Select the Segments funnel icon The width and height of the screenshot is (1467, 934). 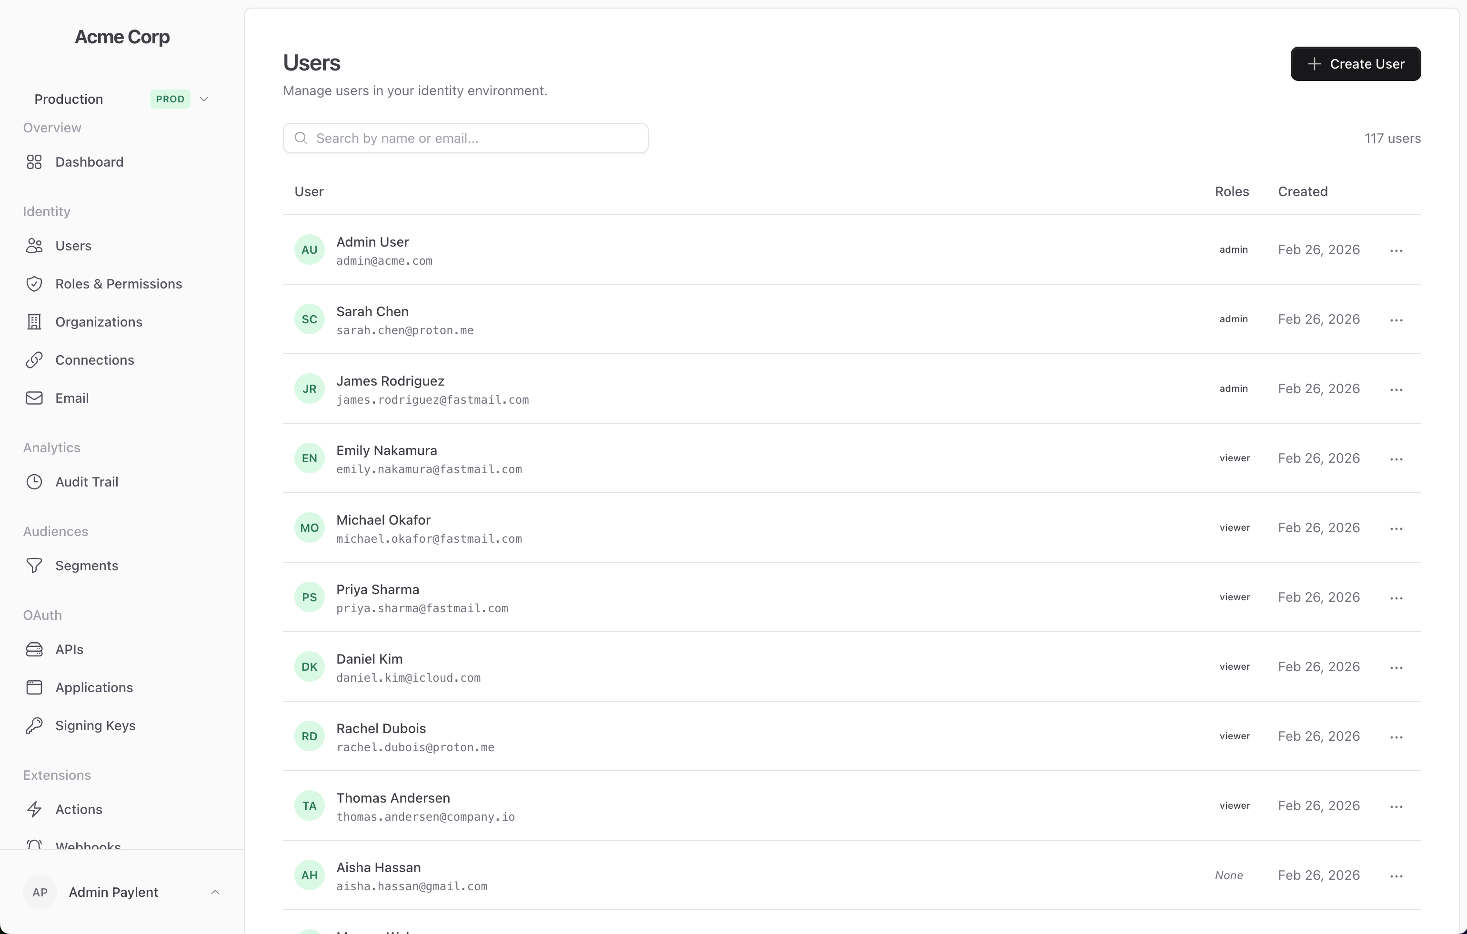click(34, 565)
